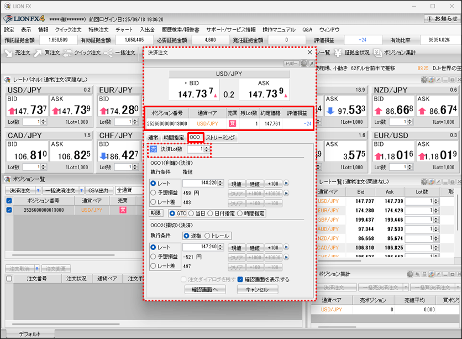Open the チャート menu
Viewport: 462px width, 339px height.
pyautogui.click(x=124, y=29)
